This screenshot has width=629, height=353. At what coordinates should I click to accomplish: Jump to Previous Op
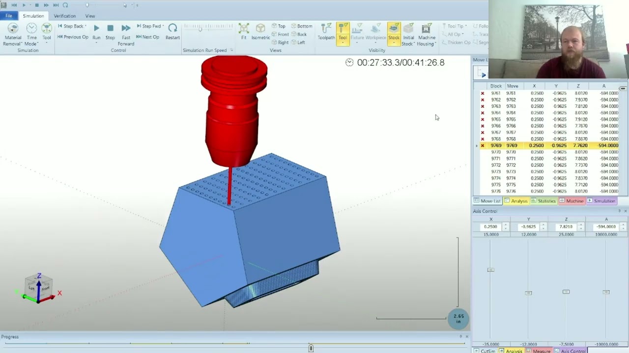73,37
